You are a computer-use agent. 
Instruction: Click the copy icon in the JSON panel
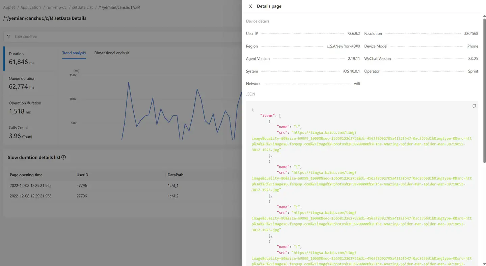474,106
